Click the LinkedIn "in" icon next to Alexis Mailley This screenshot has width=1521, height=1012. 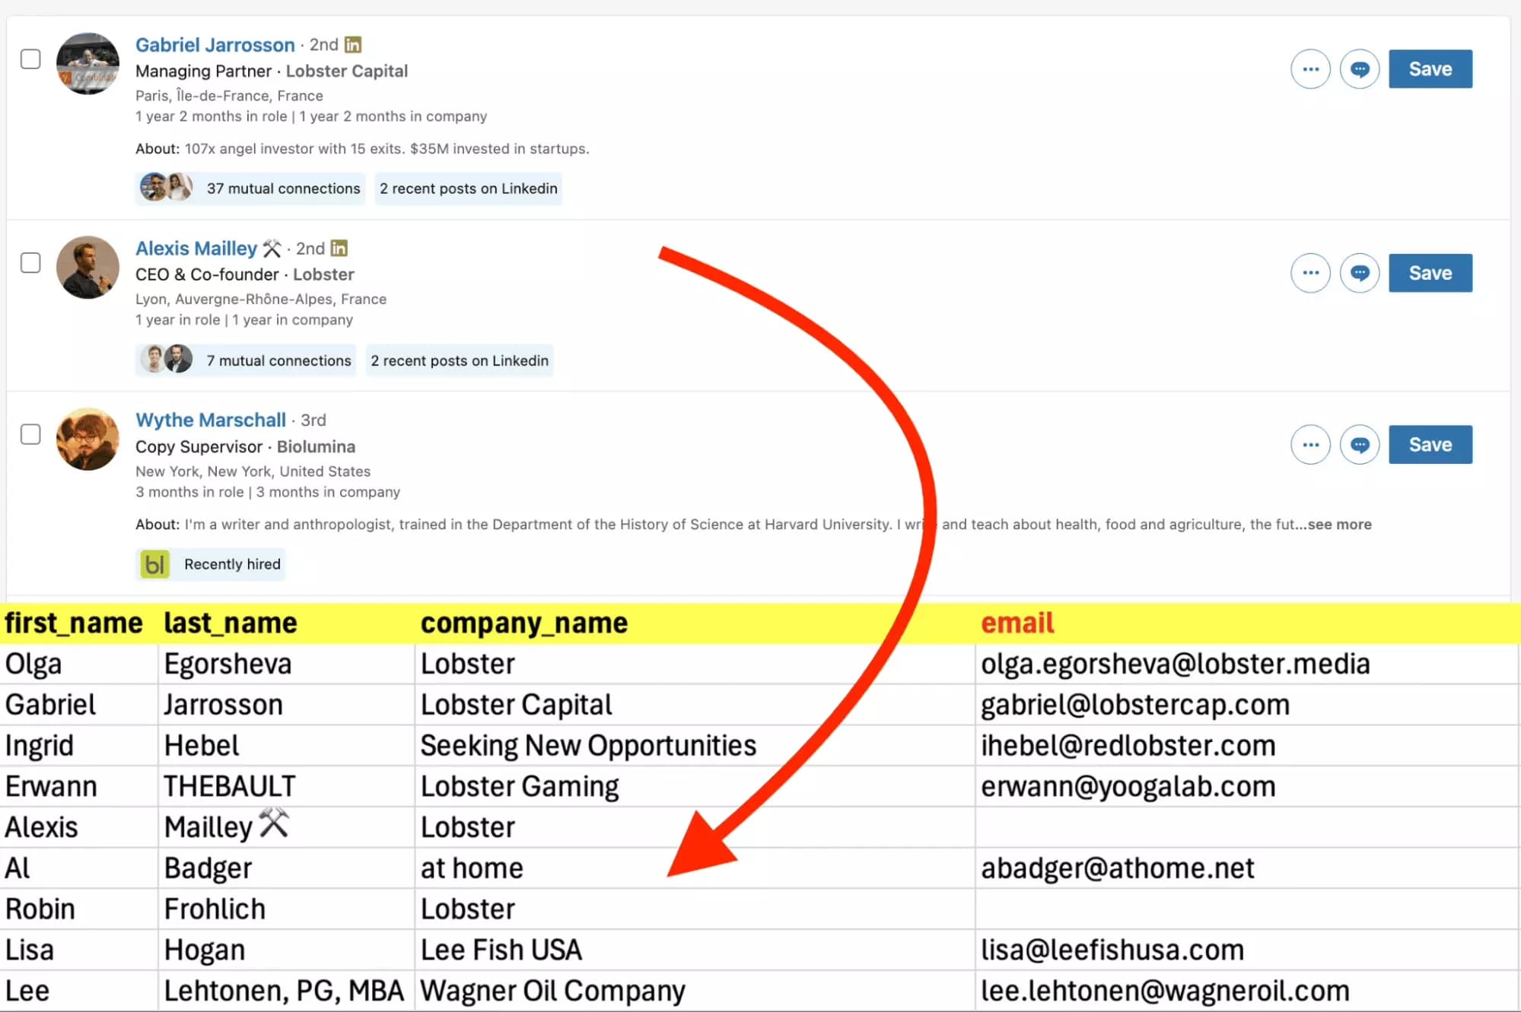pos(339,248)
